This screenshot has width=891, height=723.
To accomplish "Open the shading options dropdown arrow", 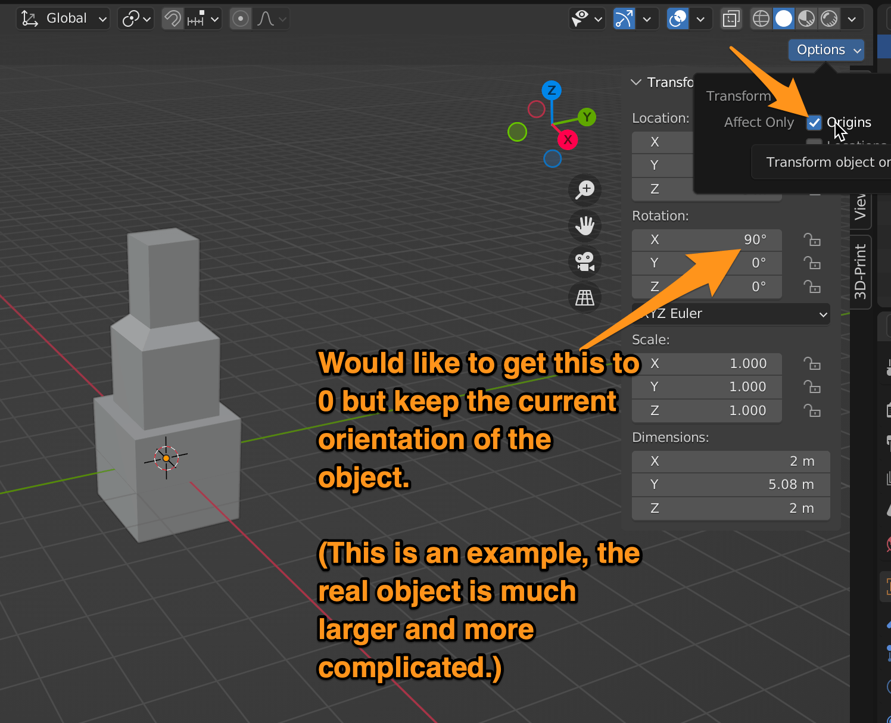I will (x=852, y=18).
